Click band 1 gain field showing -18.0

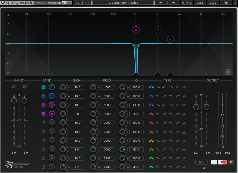77,87
